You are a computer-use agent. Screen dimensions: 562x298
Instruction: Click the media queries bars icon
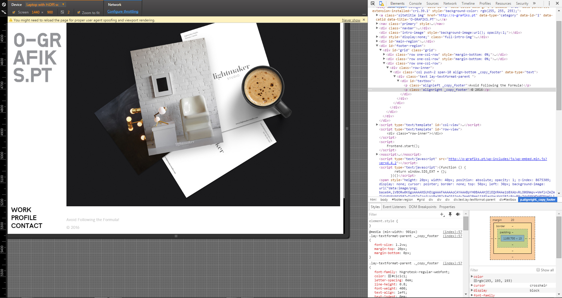pyautogui.click(x=4, y=12)
